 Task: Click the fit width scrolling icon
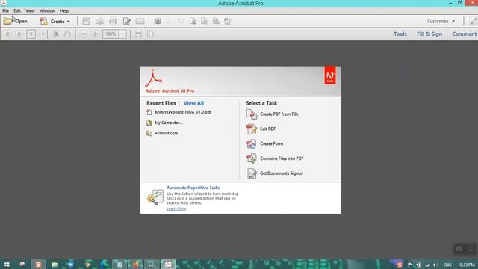[138, 34]
